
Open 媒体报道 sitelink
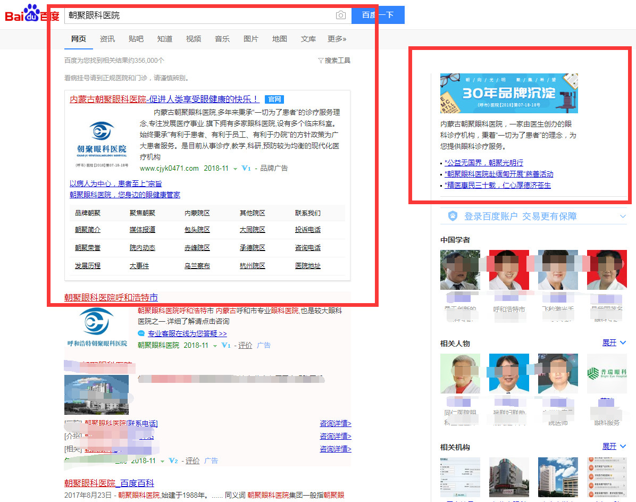pyautogui.click(x=143, y=230)
